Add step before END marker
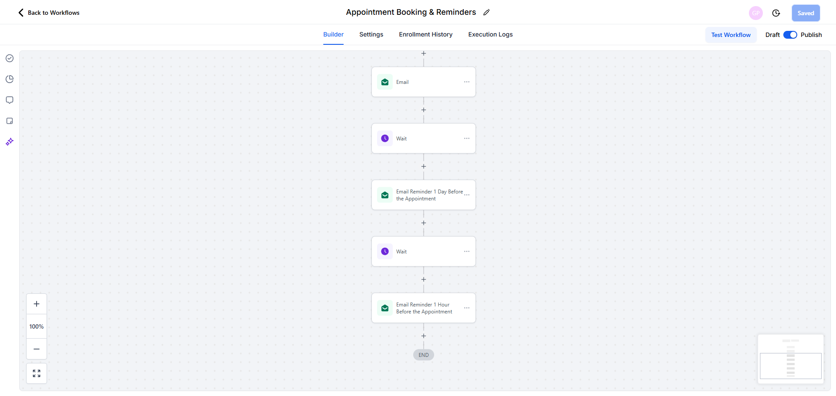Image resolution: width=836 pixels, height=396 pixels. coord(423,336)
